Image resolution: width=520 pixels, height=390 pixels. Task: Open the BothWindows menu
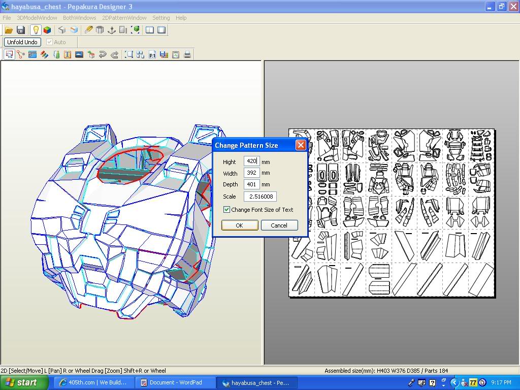(x=80, y=18)
